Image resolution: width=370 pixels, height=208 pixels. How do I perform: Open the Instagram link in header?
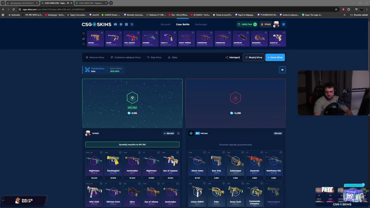126,24
